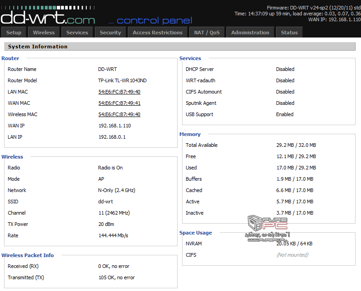
Task: Select Inactive value 3.7 MB / 17.0 MB
Action: (295, 213)
